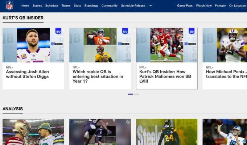The image size is (247, 145).
Task: Read 'How Patrick Mahomes won SB LVIII' article
Action: pyautogui.click(x=165, y=76)
